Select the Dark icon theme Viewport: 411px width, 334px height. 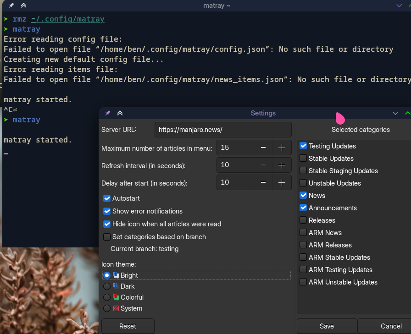(107, 286)
